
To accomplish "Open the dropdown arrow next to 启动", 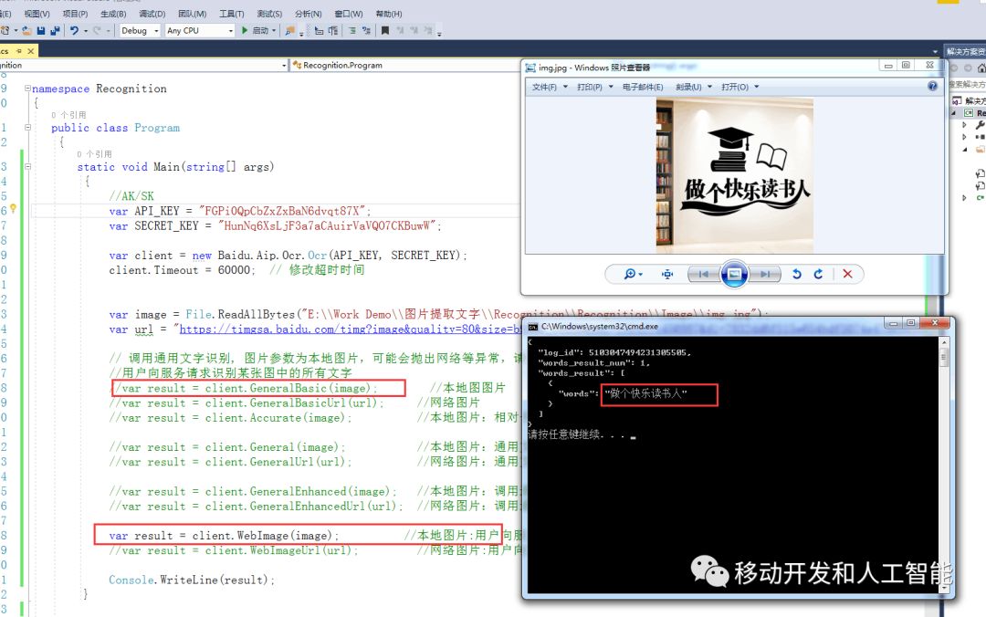I will (274, 30).
